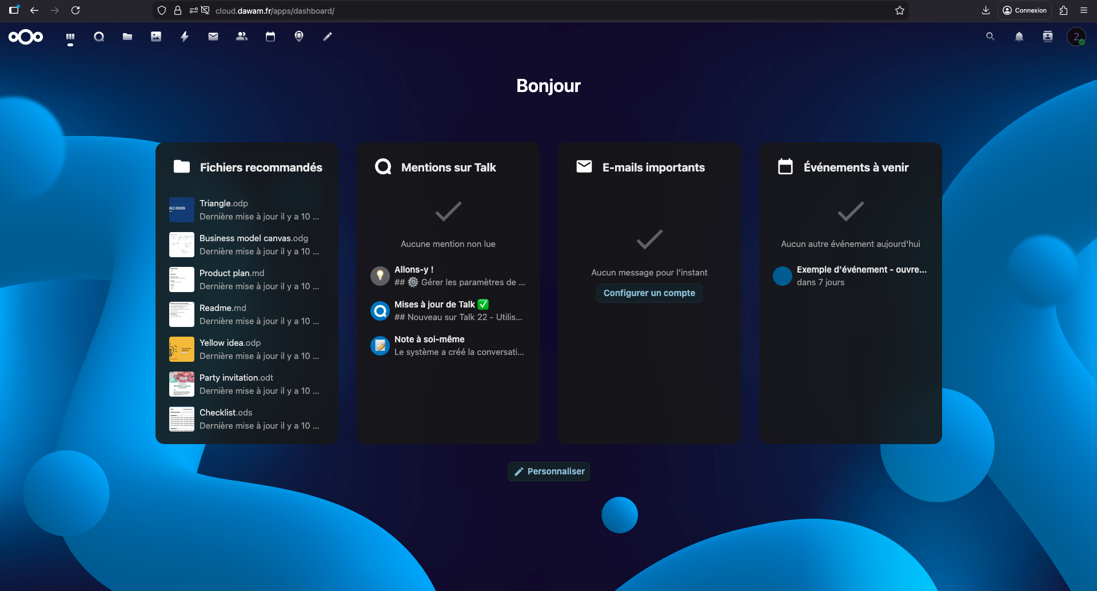Open the Mail app envelope icon

coord(213,37)
